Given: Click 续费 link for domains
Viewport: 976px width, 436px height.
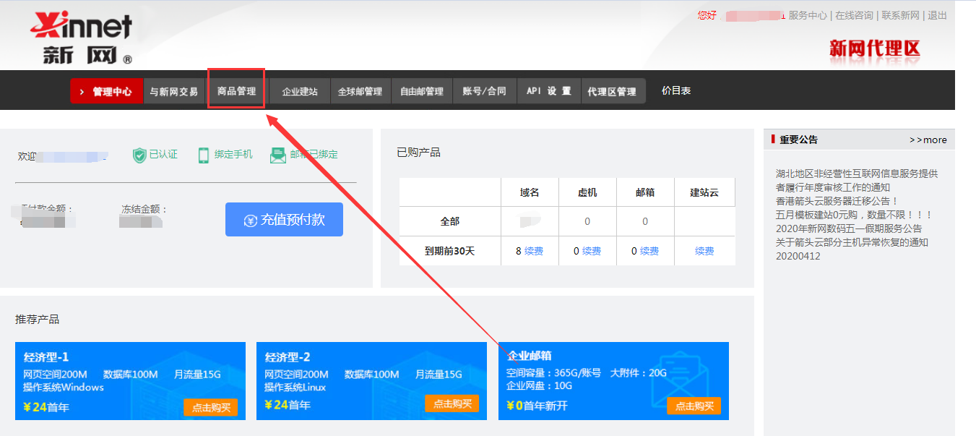Looking at the screenshot, I should [x=534, y=251].
